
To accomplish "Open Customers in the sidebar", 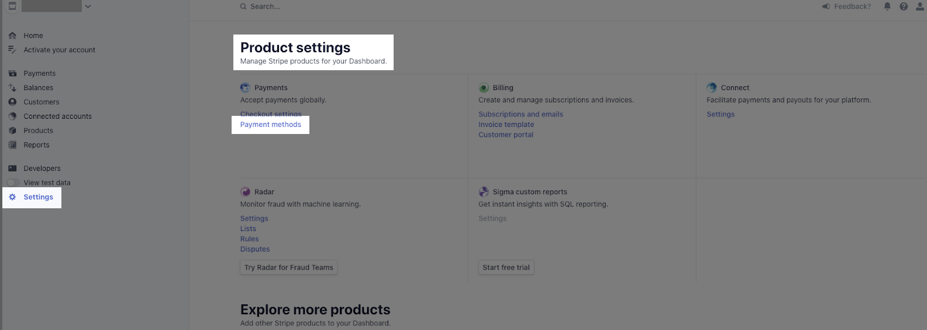I will click(42, 102).
